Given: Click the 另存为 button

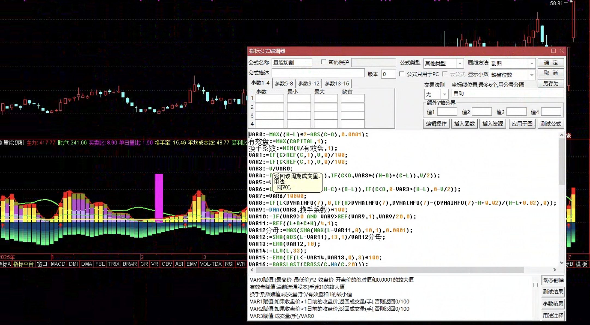Looking at the screenshot, I should tap(551, 83).
